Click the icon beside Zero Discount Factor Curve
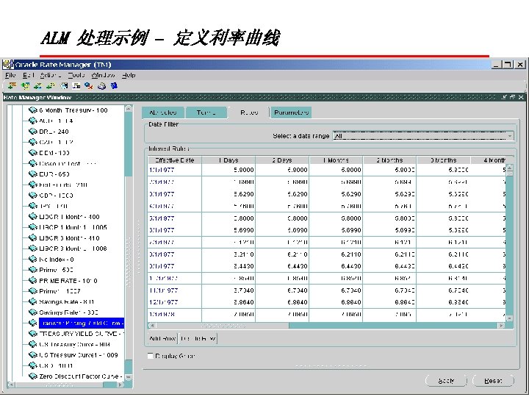Viewport: 529px width, 397px height. pos(33,376)
